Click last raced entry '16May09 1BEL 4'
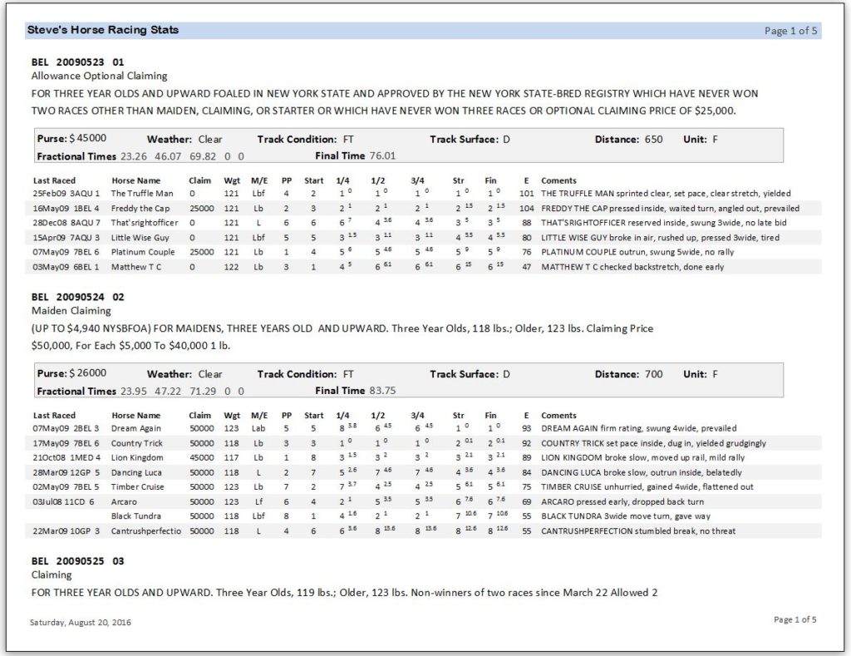 point(66,209)
